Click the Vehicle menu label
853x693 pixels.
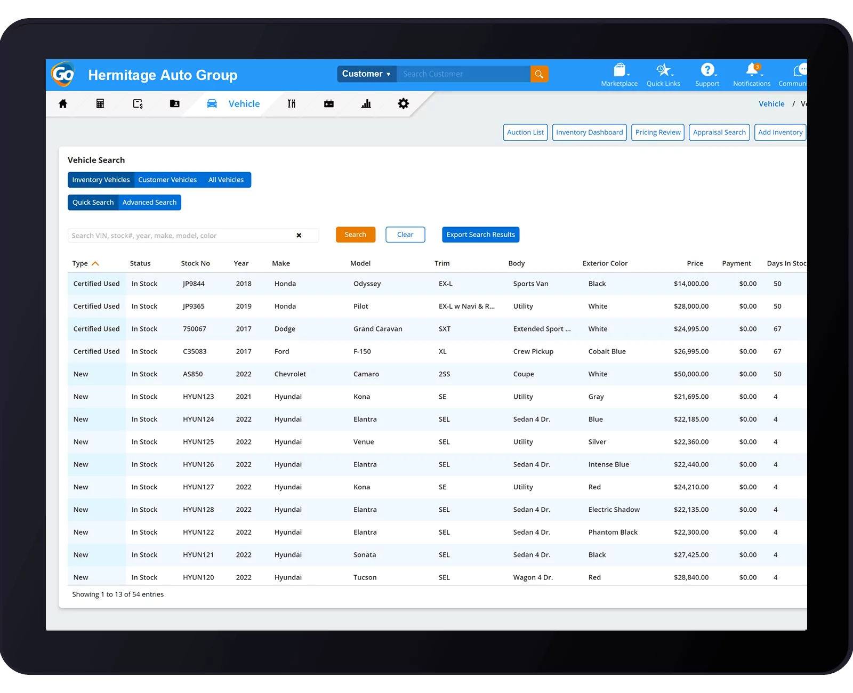244,104
